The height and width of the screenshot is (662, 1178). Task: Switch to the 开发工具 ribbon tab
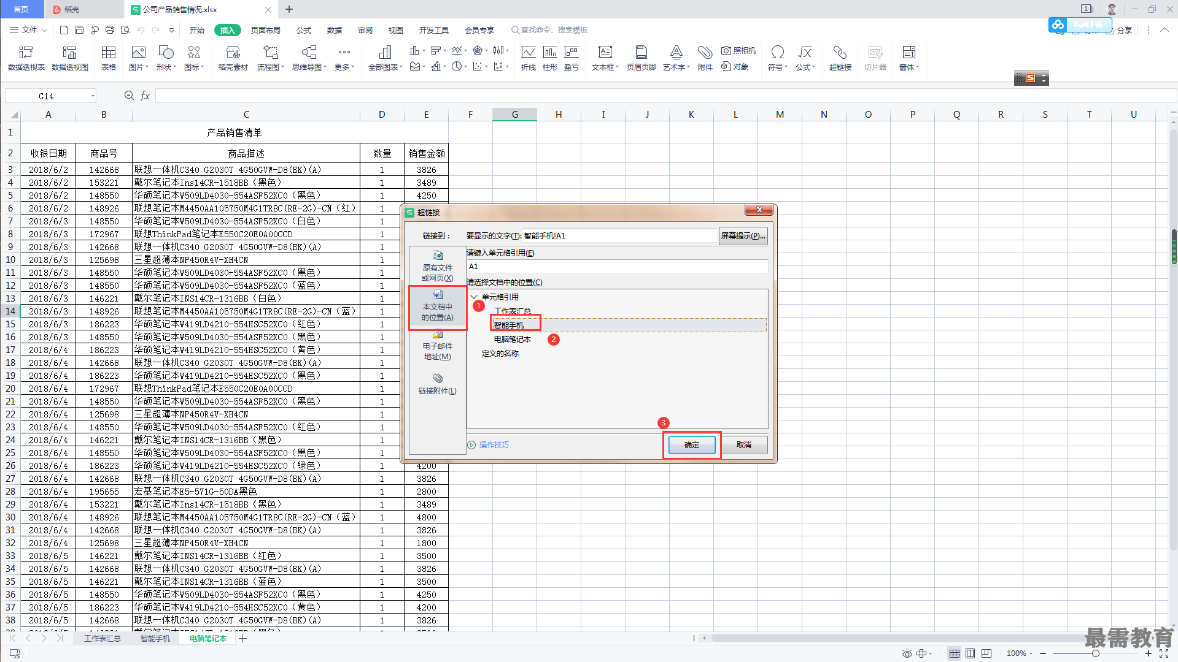point(433,30)
